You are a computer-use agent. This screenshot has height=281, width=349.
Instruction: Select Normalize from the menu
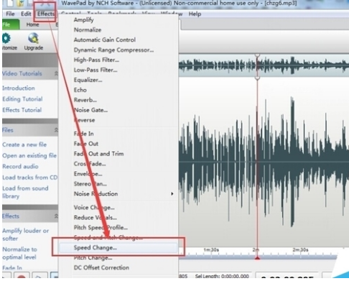88,30
